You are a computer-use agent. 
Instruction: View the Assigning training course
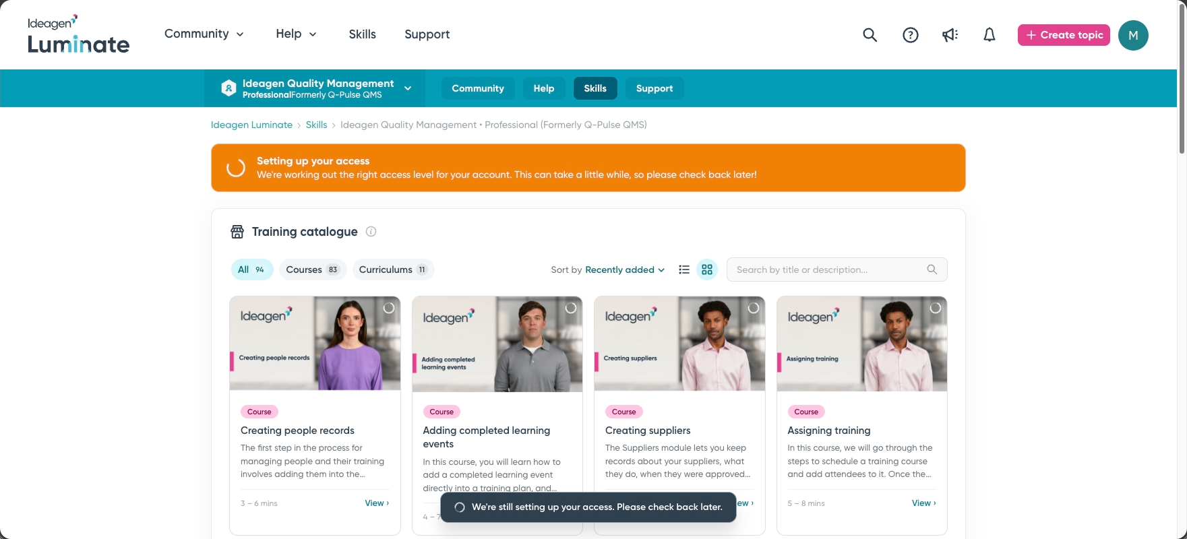tap(924, 503)
